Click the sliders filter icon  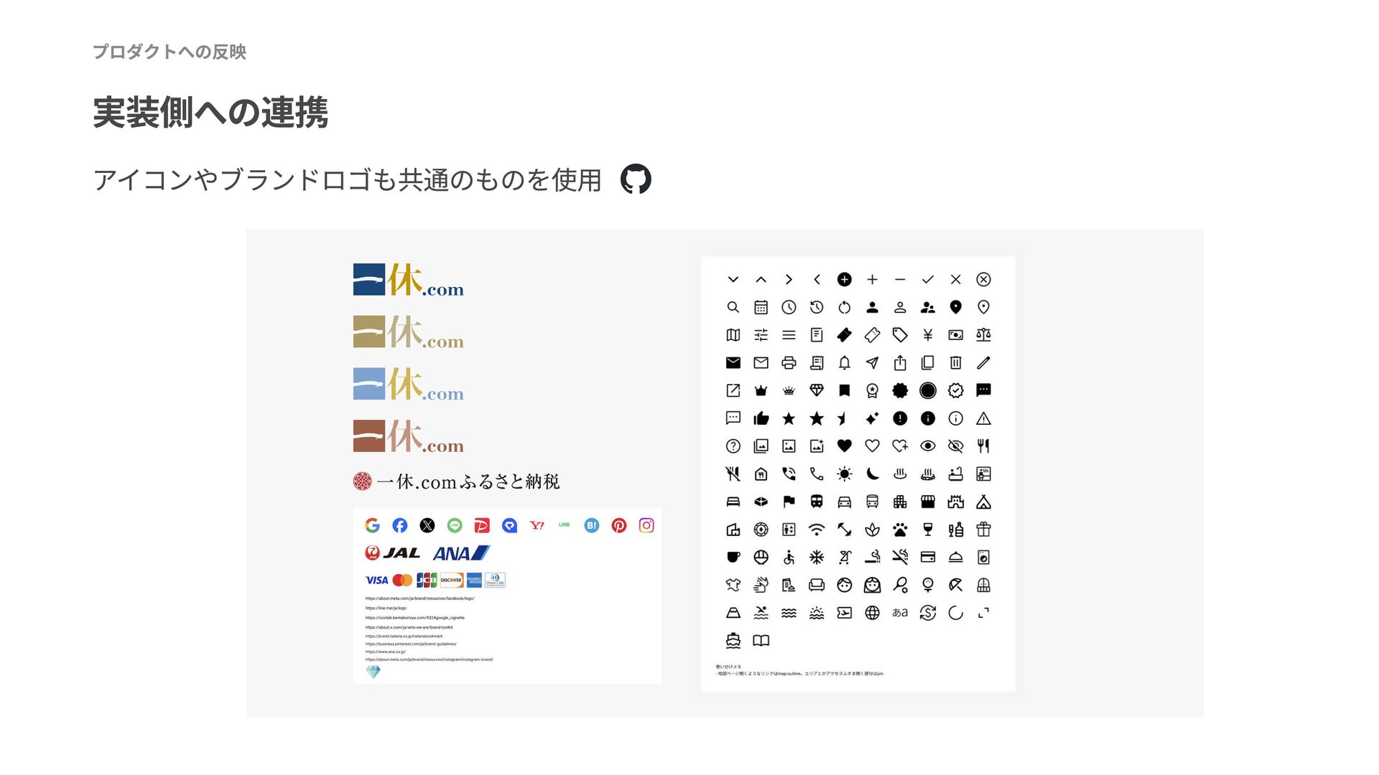[x=761, y=335]
